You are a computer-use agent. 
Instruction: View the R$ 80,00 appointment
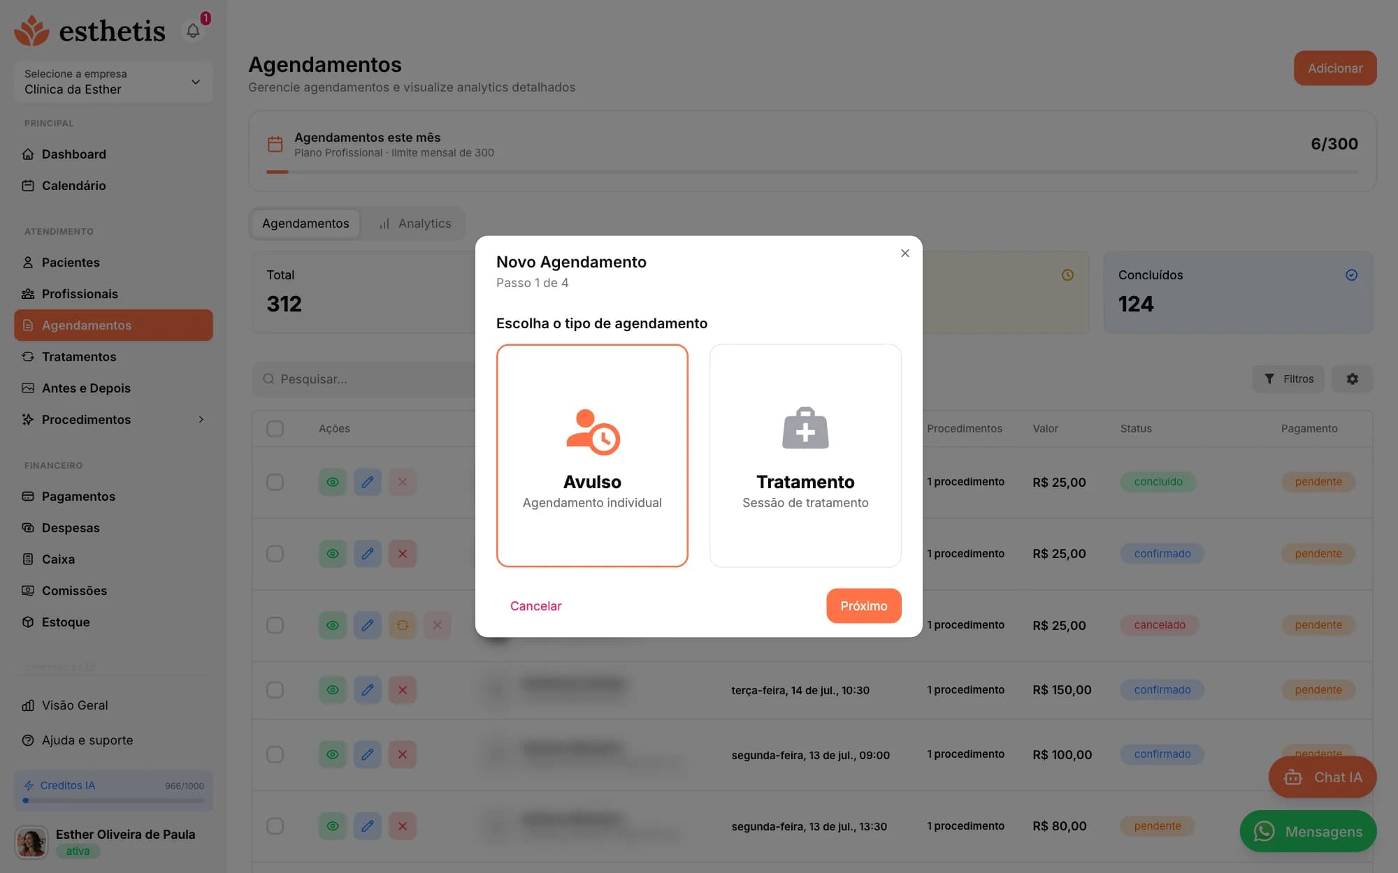click(333, 826)
